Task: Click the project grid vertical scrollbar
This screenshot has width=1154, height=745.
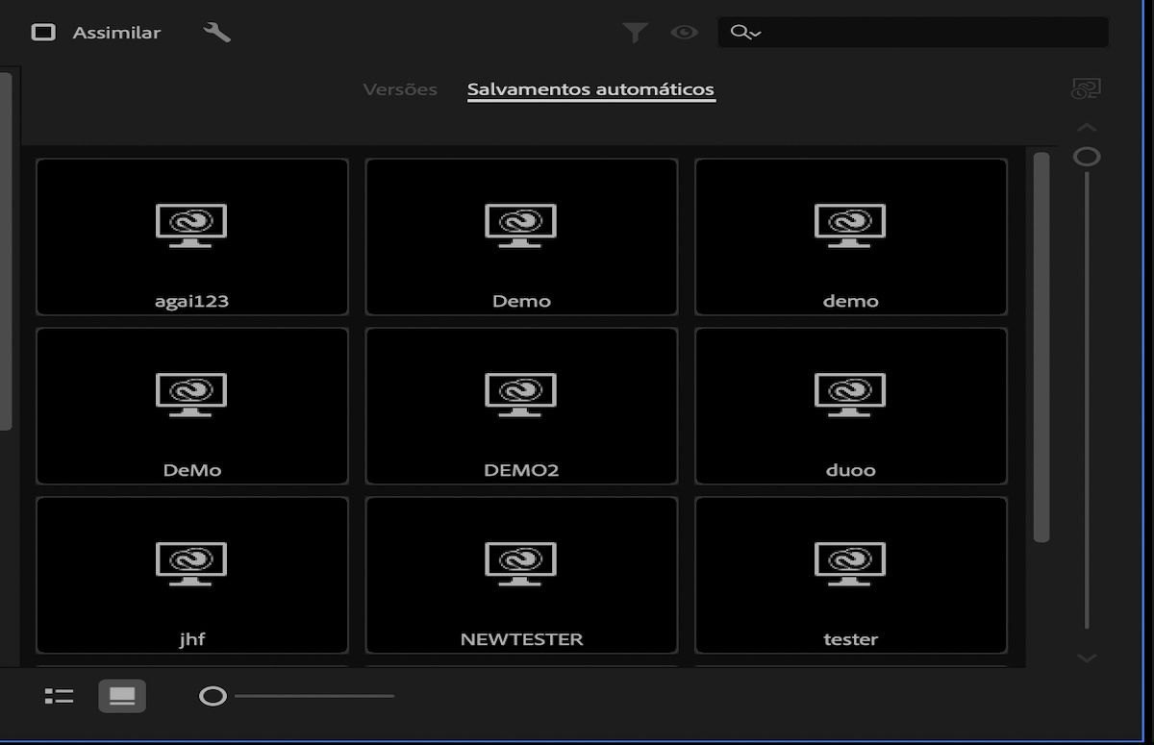Action: tap(1041, 347)
